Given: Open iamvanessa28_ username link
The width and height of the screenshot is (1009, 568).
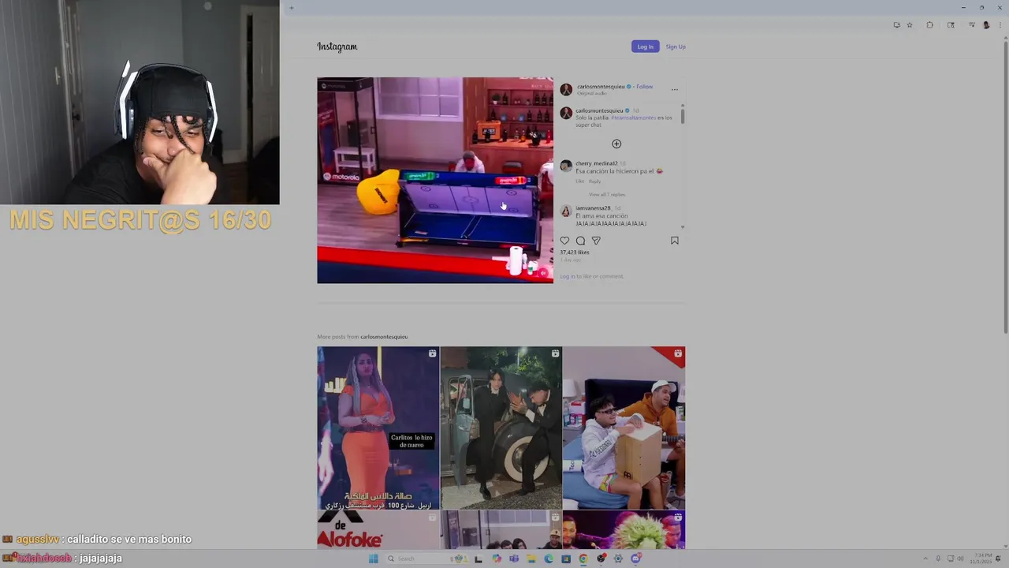Looking at the screenshot, I should coord(594,208).
